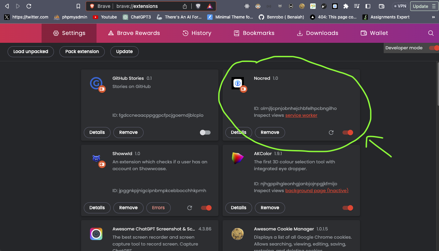The image size is (439, 251).
Task: Open the Benrobo GitHub bookmark
Action: tap(281, 17)
